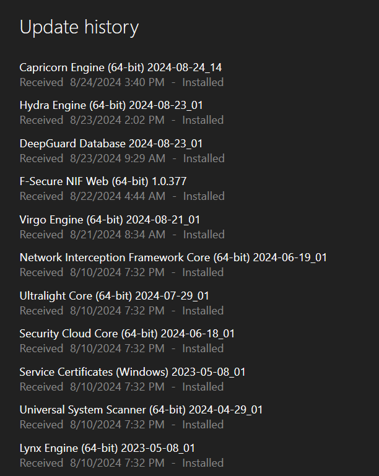Click the Lynx Engine update title

107,448
